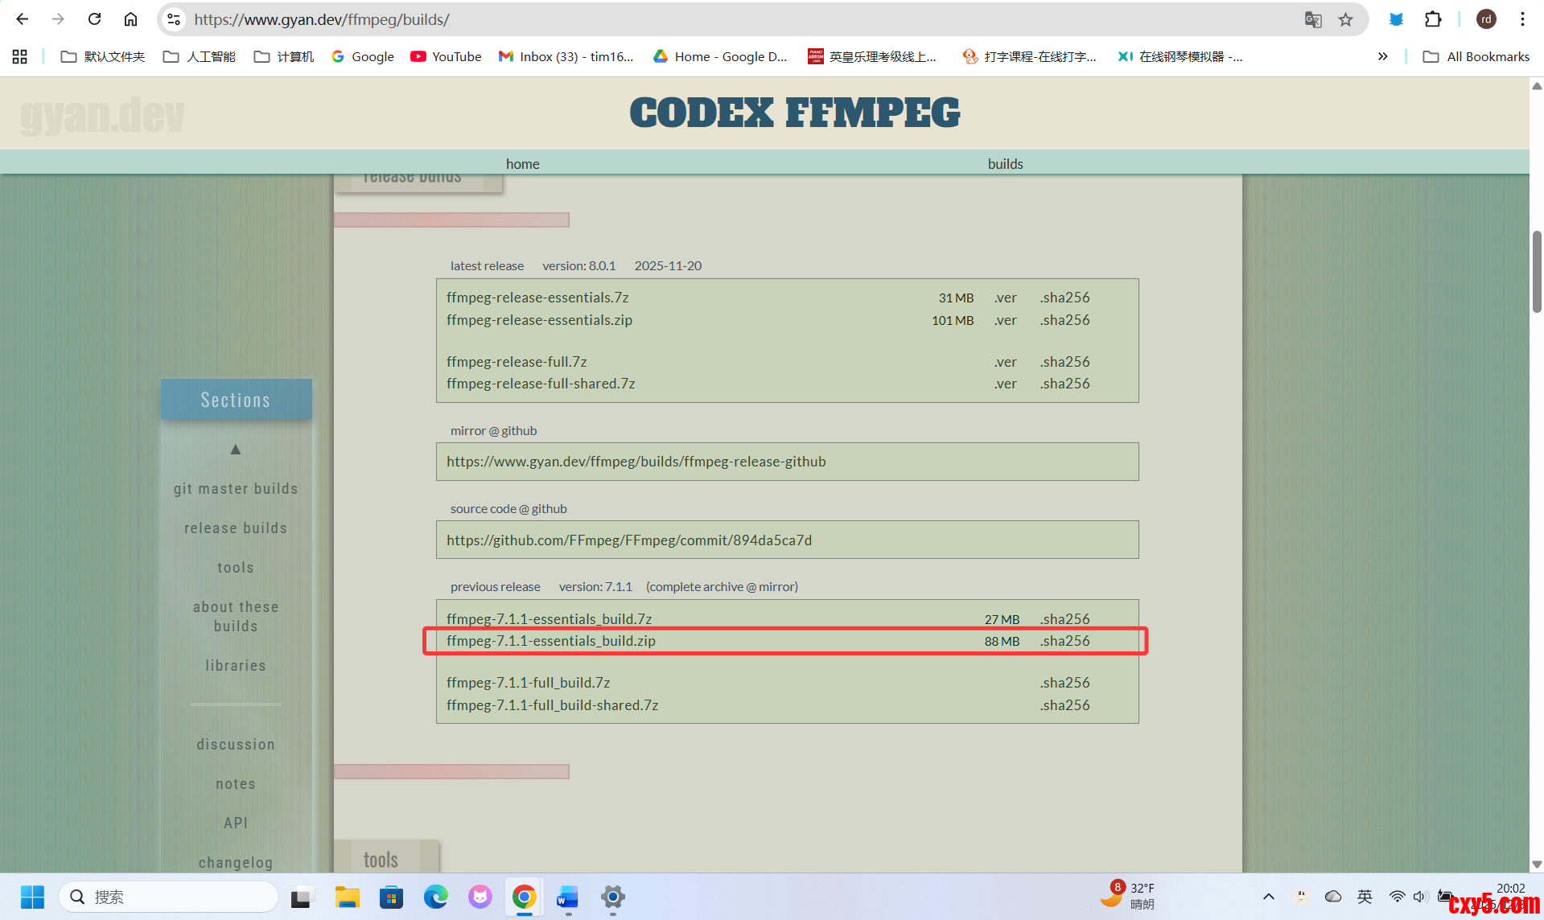Translate this page with Google Translate icon

click(x=1313, y=19)
